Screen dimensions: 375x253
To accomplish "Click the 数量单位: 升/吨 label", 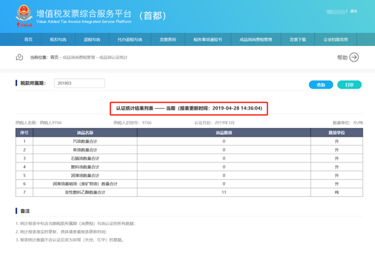I will coord(348,123).
